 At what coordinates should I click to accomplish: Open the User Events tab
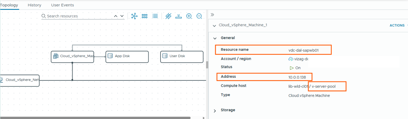coord(63,5)
